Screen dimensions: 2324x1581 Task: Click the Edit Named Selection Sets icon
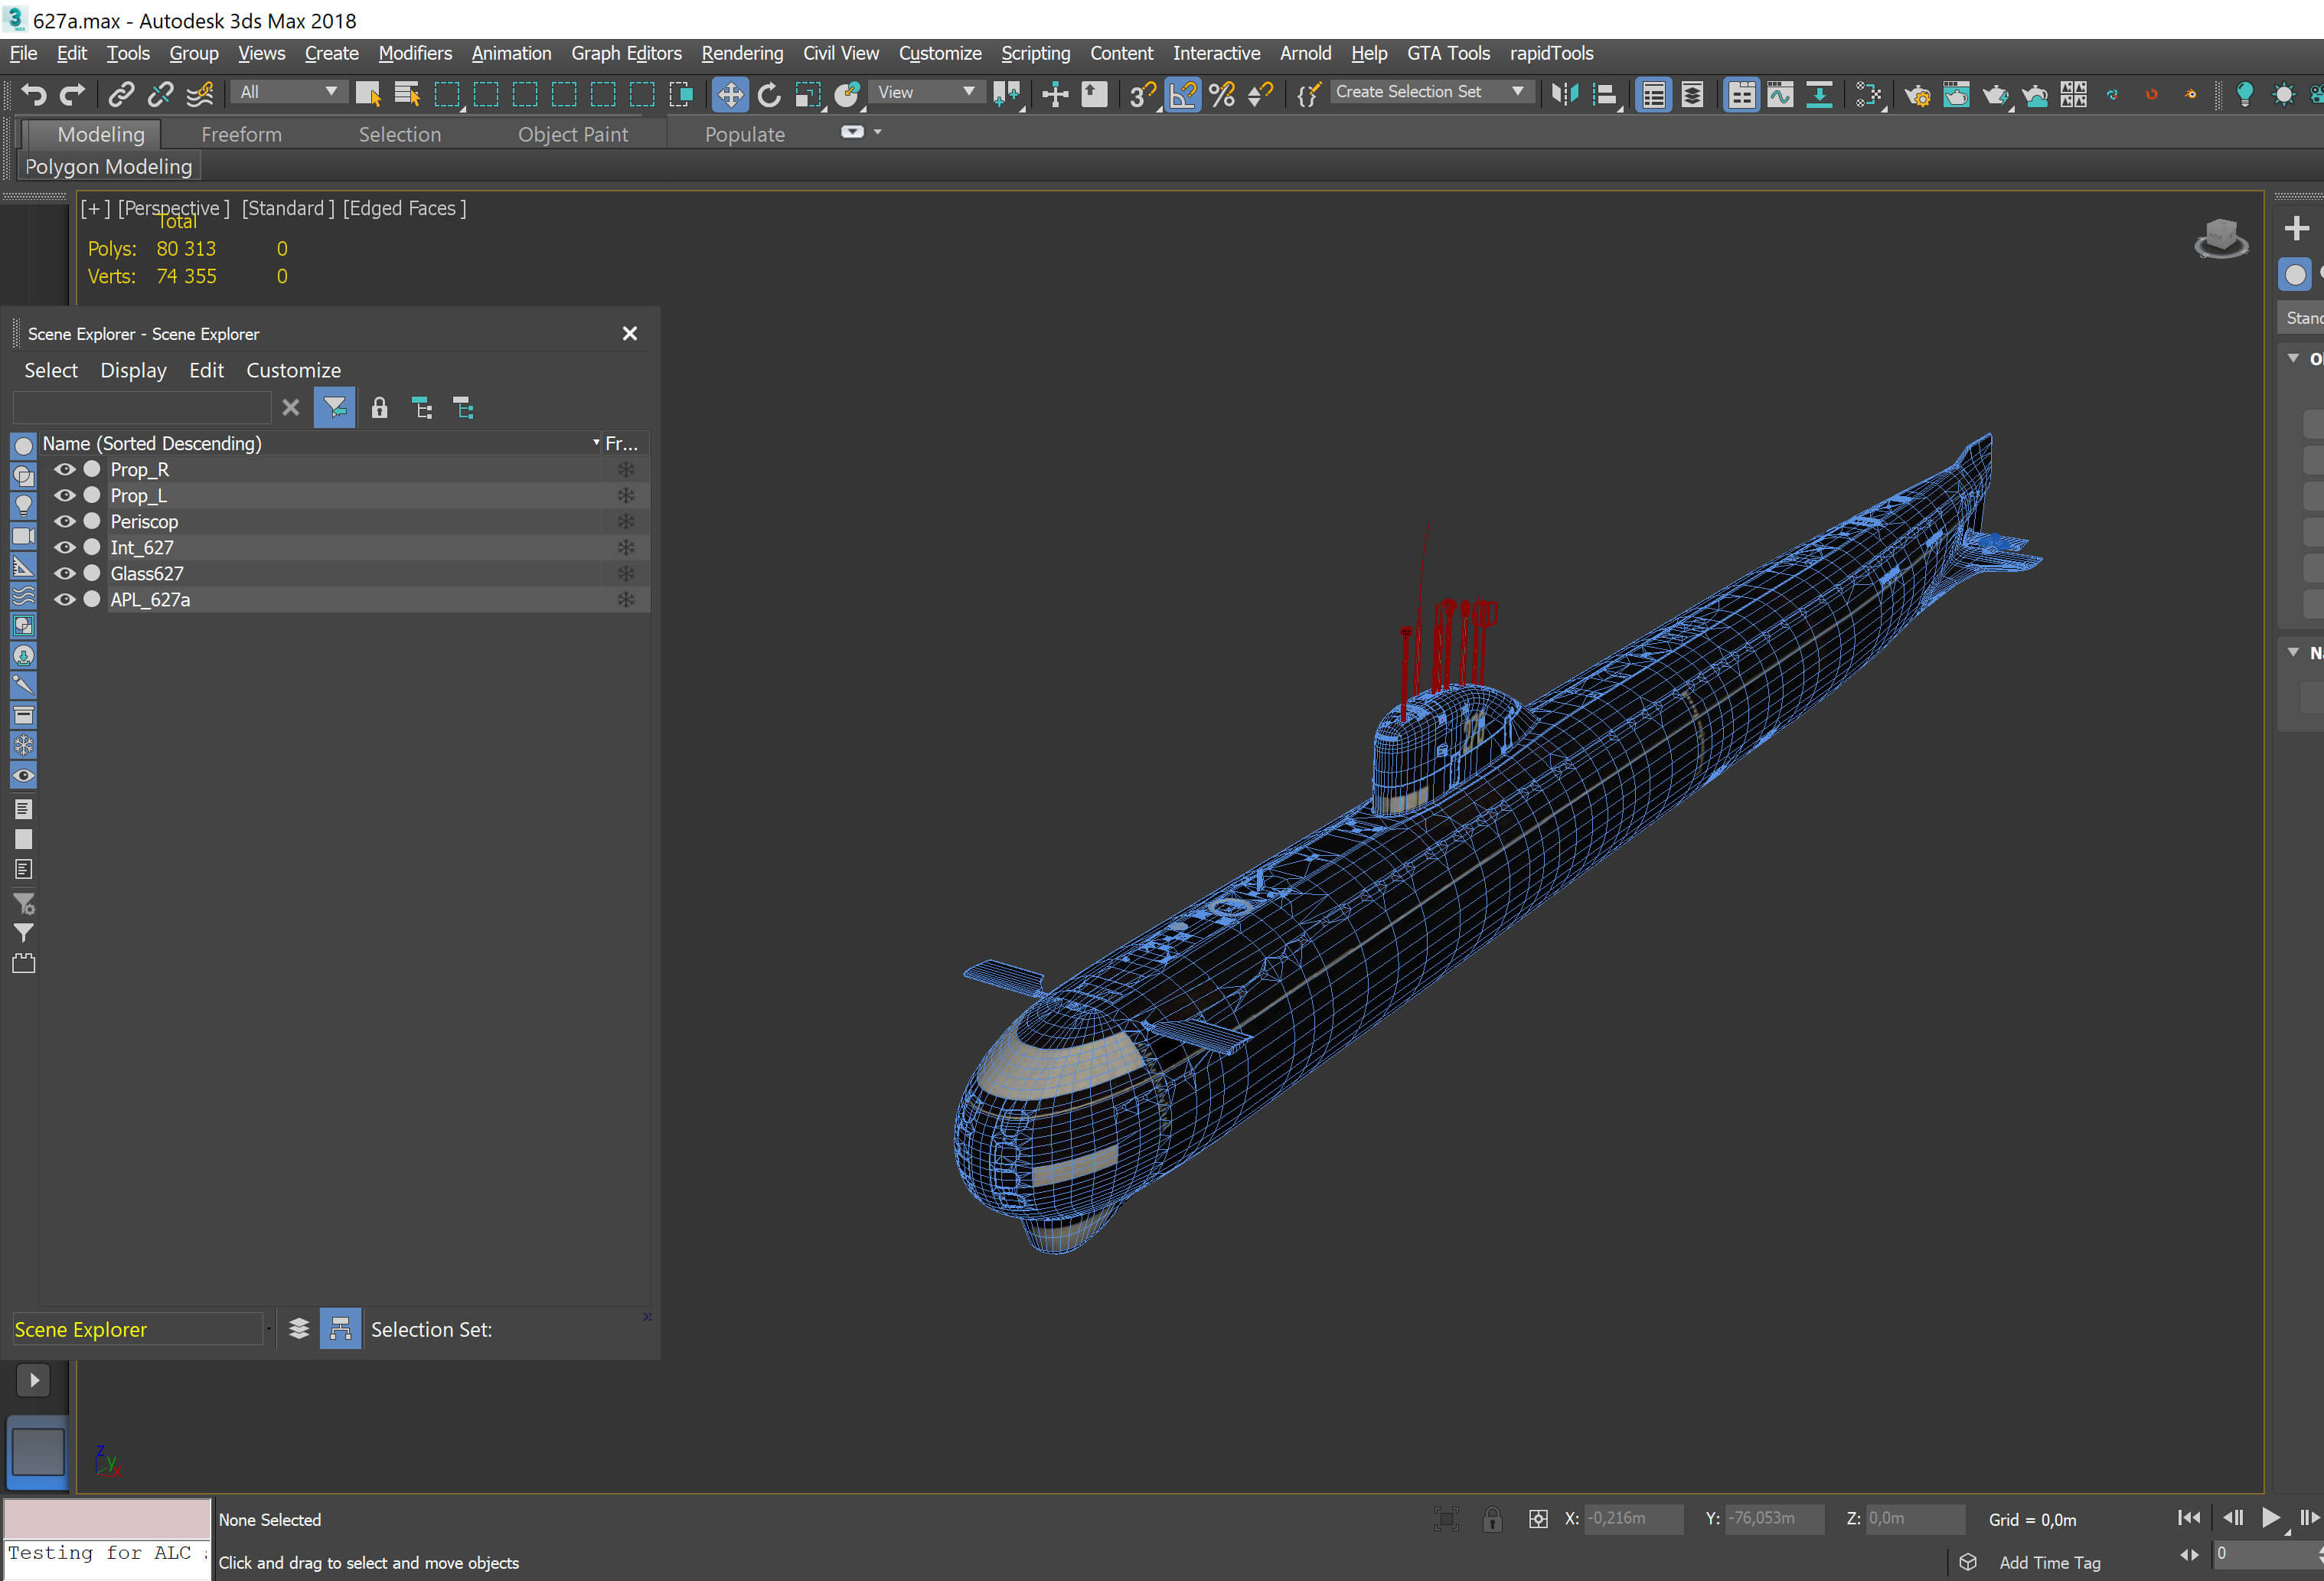(x=1308, y=94)
